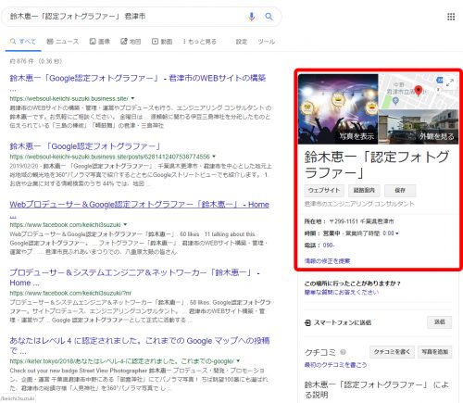Click the map thumbnail in knowledge panel
The height and width of the screenshot is (403, 463).
click(419, 92)
